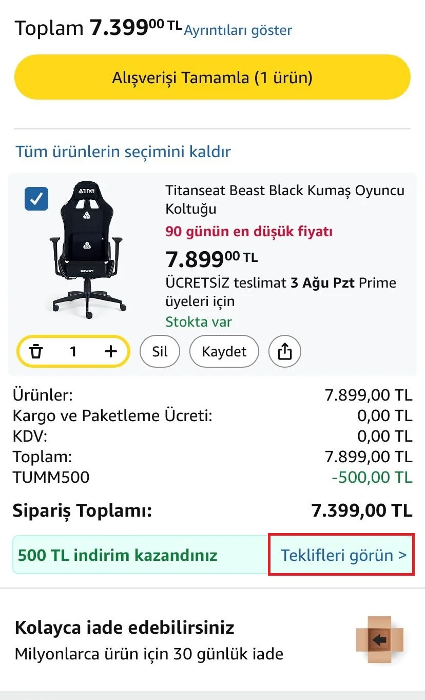Click the return box arrow icon

380,640
